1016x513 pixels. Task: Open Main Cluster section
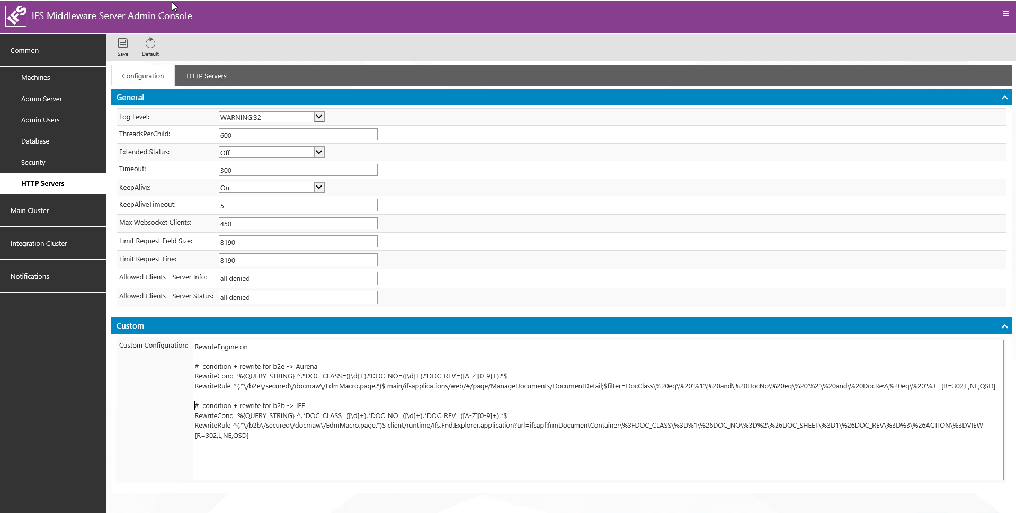(x=53, y=210)
